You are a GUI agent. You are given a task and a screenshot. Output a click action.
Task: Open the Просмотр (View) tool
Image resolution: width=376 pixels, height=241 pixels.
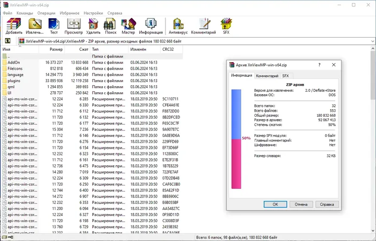point(73,26)
